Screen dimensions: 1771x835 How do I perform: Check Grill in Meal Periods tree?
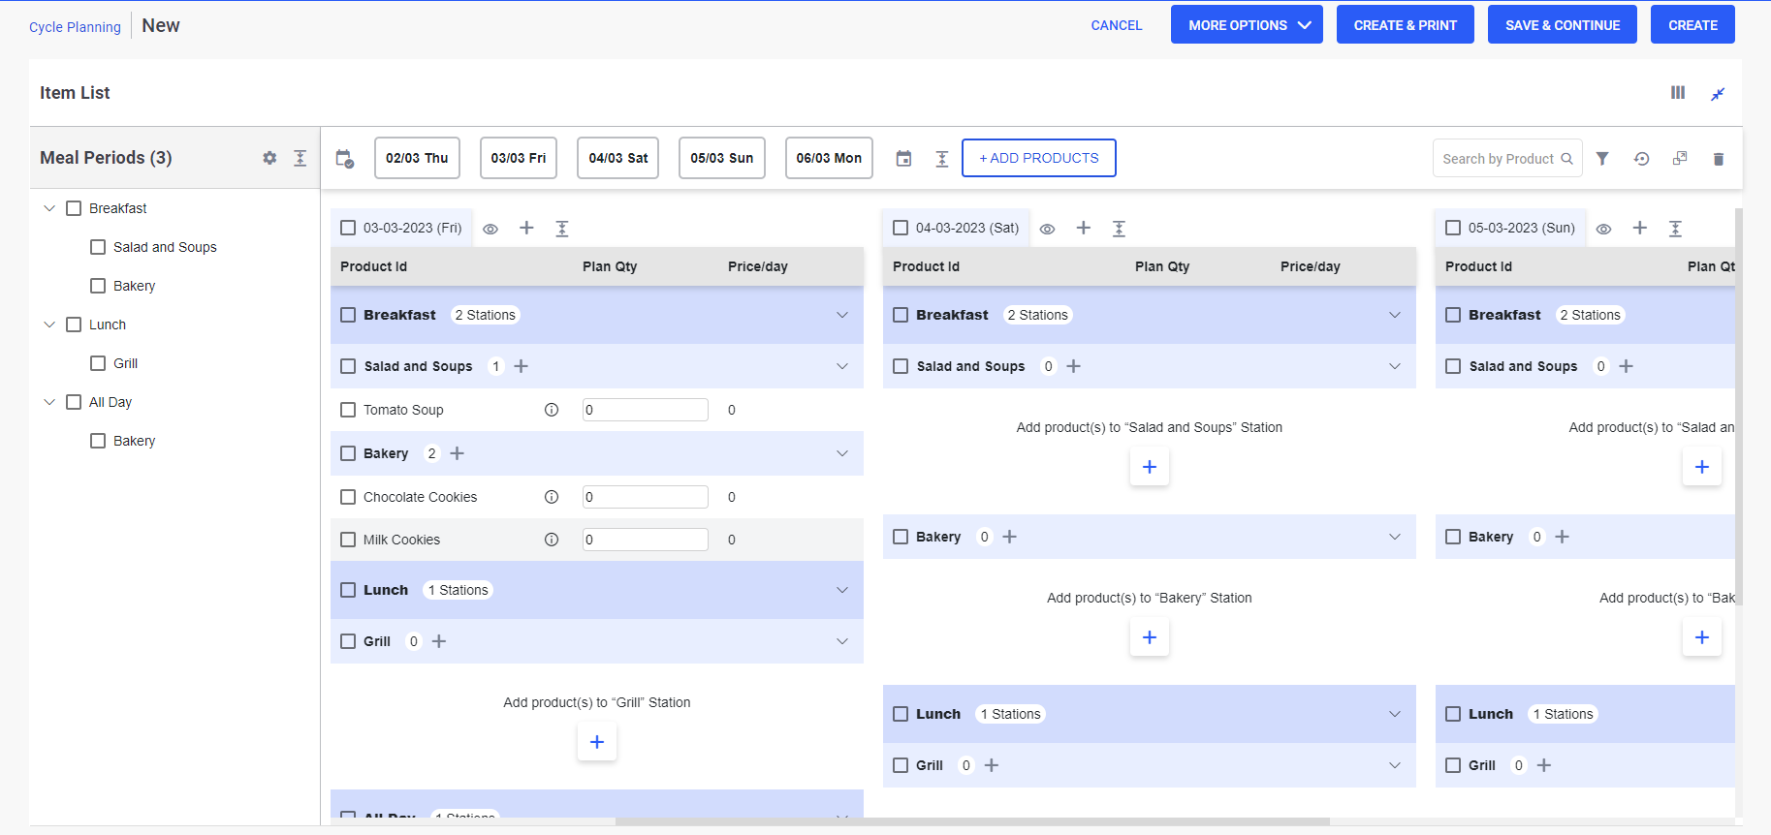click(98, 363)
